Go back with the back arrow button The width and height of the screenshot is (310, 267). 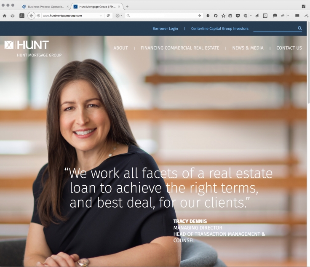pyautogui.click(x=31, y=16)
